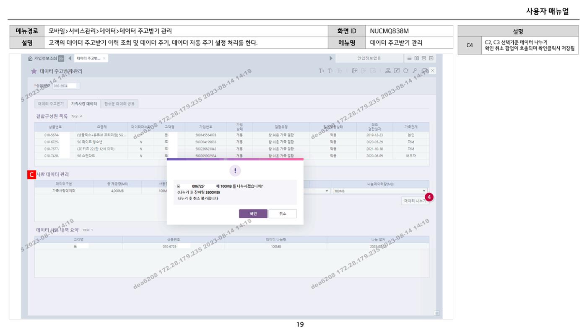Close the screen with the toolbar X
Image resolution: width=587 pixels, height=330 pixels.
(433, 71)
